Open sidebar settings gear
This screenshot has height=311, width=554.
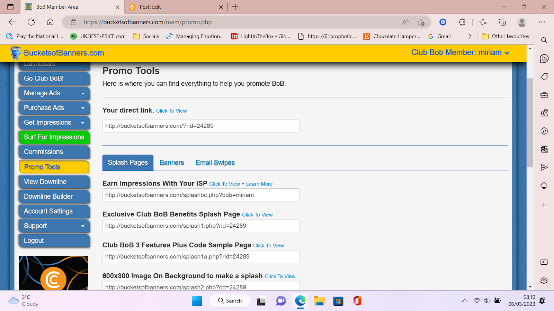click(544, 280)
